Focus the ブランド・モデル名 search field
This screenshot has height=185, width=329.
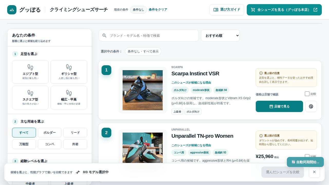pos(149,35)
